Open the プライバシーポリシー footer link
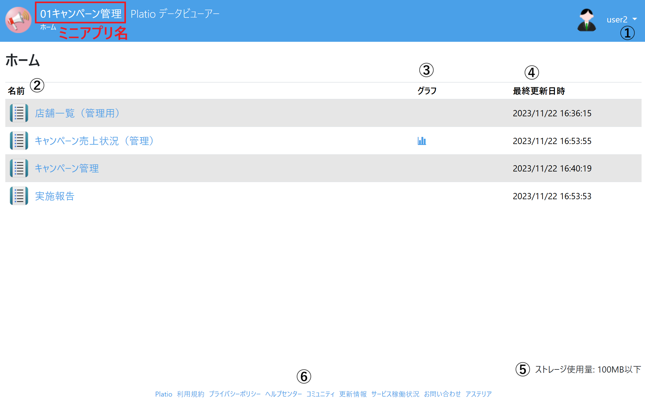 (235, 394)
